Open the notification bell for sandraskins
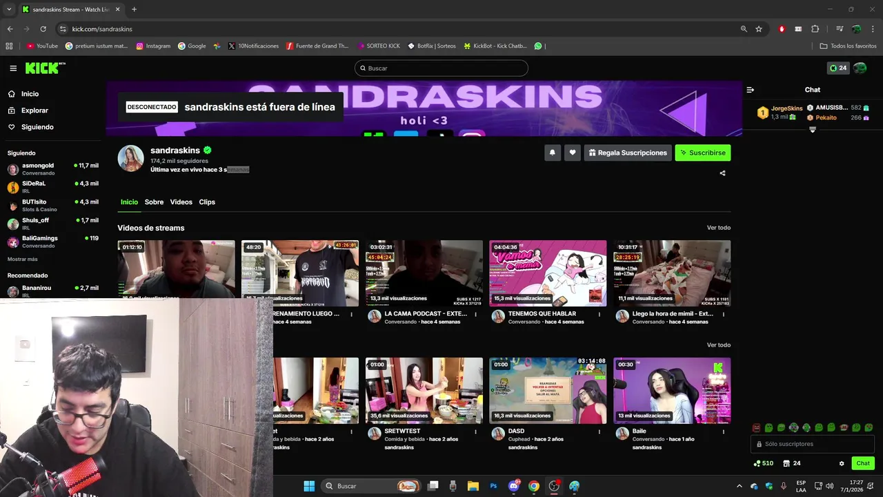 pos(552,153)
